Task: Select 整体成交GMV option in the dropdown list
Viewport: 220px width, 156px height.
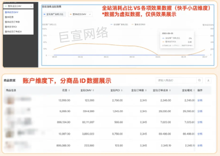Action: point(12,12)
